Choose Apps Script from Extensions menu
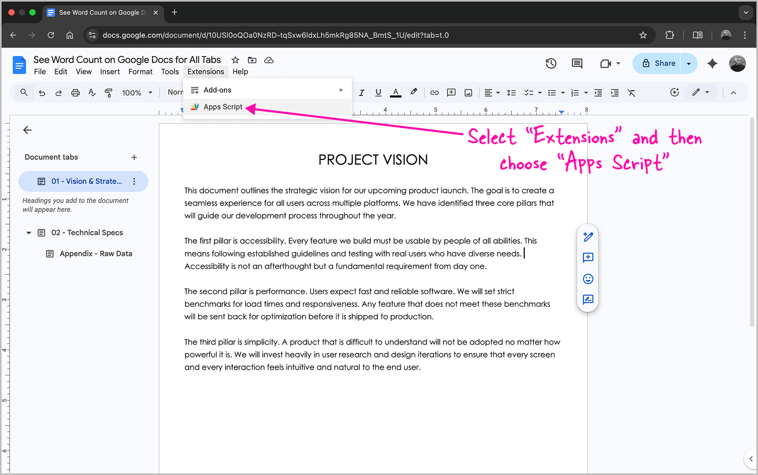Image resolution: width=758 pixels, height=475 pixels. tap(222, 106)
